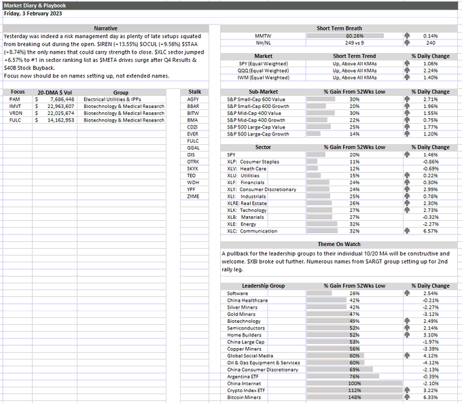Select the AGFY cell in Stalk list
462x403 pixels.
click(x=194, y=99)
